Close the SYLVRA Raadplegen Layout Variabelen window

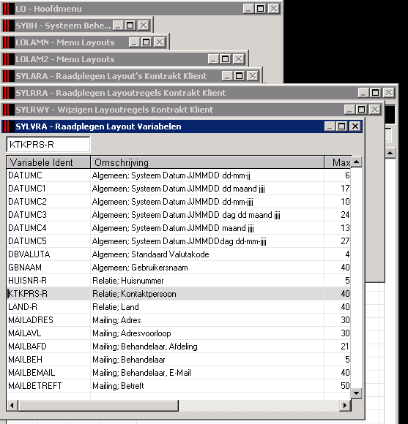[x=355, y=126]
